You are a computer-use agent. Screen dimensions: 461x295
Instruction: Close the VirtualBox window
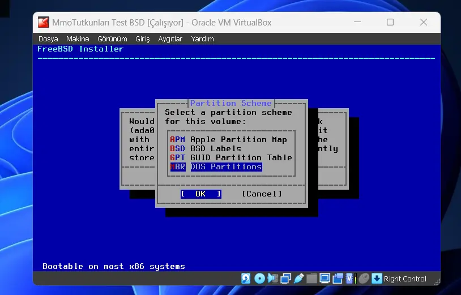pyautogui.click(x=424, y=22)
